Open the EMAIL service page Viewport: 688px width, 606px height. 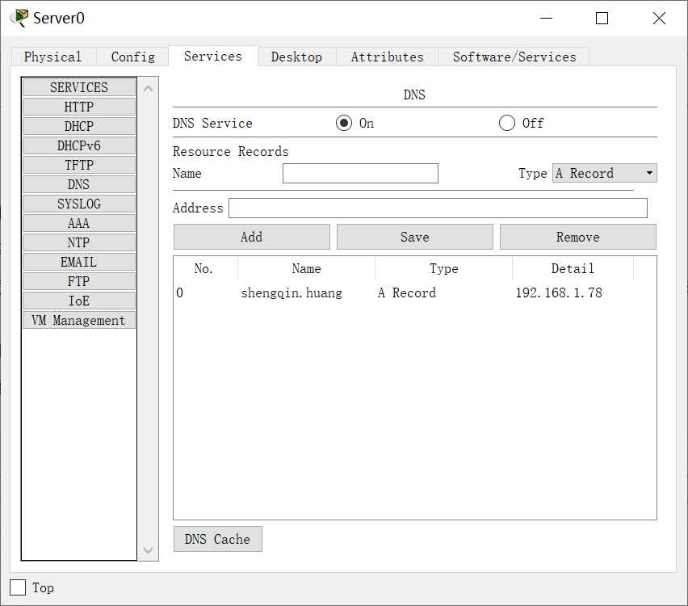79,262
